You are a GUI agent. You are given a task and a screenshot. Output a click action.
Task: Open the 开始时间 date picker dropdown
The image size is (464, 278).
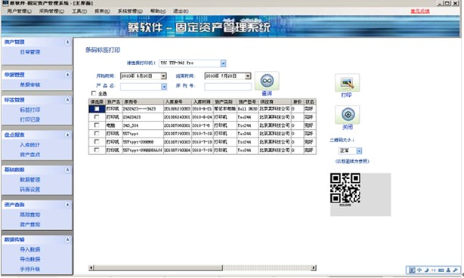(163, 76)
